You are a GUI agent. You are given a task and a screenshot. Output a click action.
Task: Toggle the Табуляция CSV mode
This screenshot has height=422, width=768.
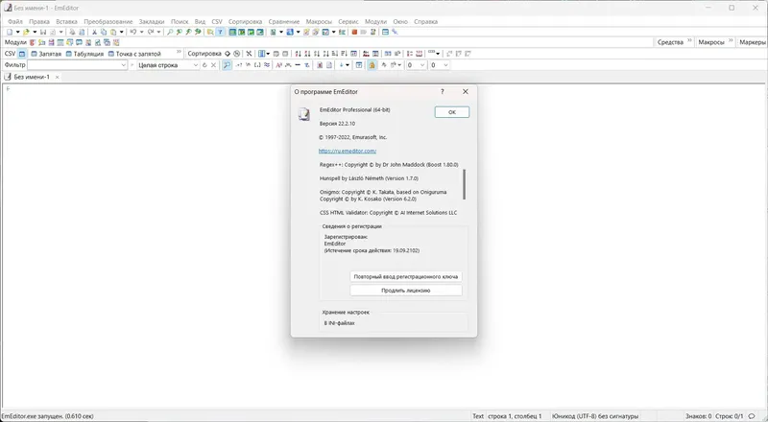click(84, 54)
